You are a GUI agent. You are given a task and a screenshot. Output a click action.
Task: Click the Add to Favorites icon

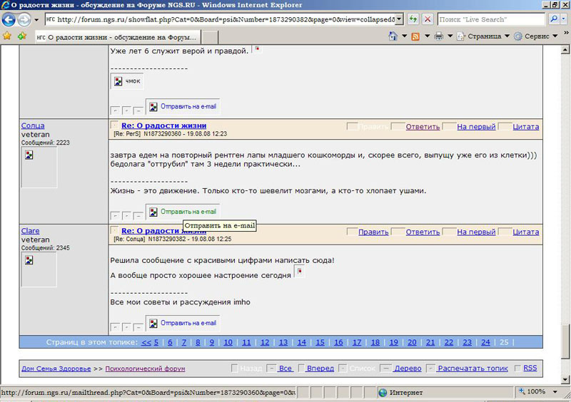[22, 36]
